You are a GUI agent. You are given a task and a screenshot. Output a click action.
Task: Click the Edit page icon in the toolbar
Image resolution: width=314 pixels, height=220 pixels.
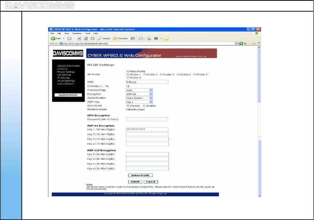(x=156, y=38)
